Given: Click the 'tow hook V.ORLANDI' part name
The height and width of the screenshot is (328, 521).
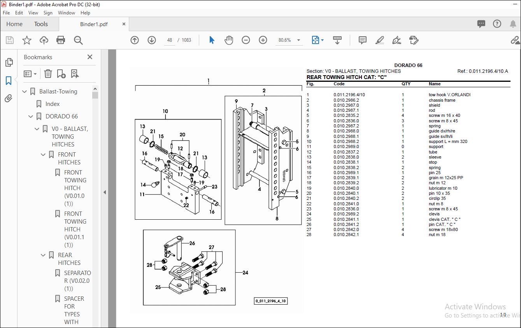Looking at the screenshot, I should pos(449,95).
